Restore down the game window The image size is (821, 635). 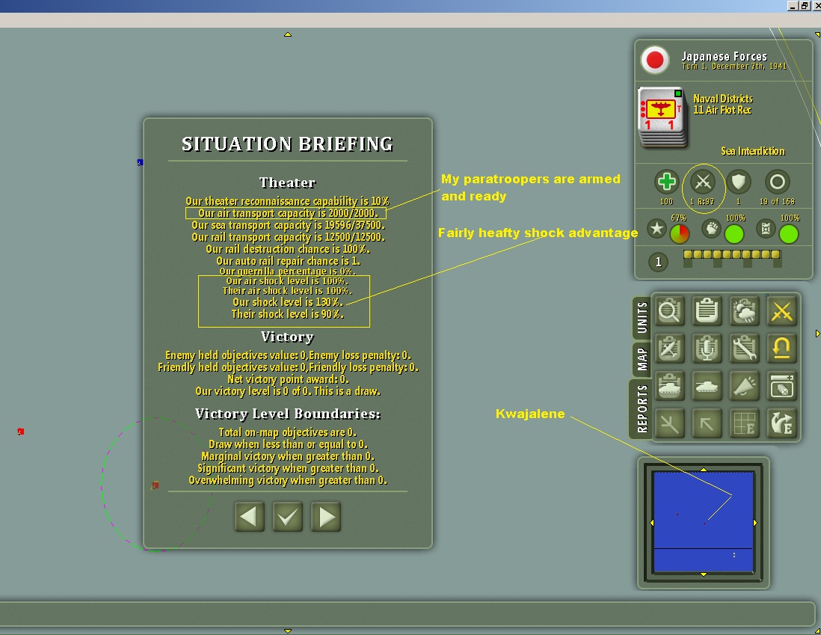point(804,6)
